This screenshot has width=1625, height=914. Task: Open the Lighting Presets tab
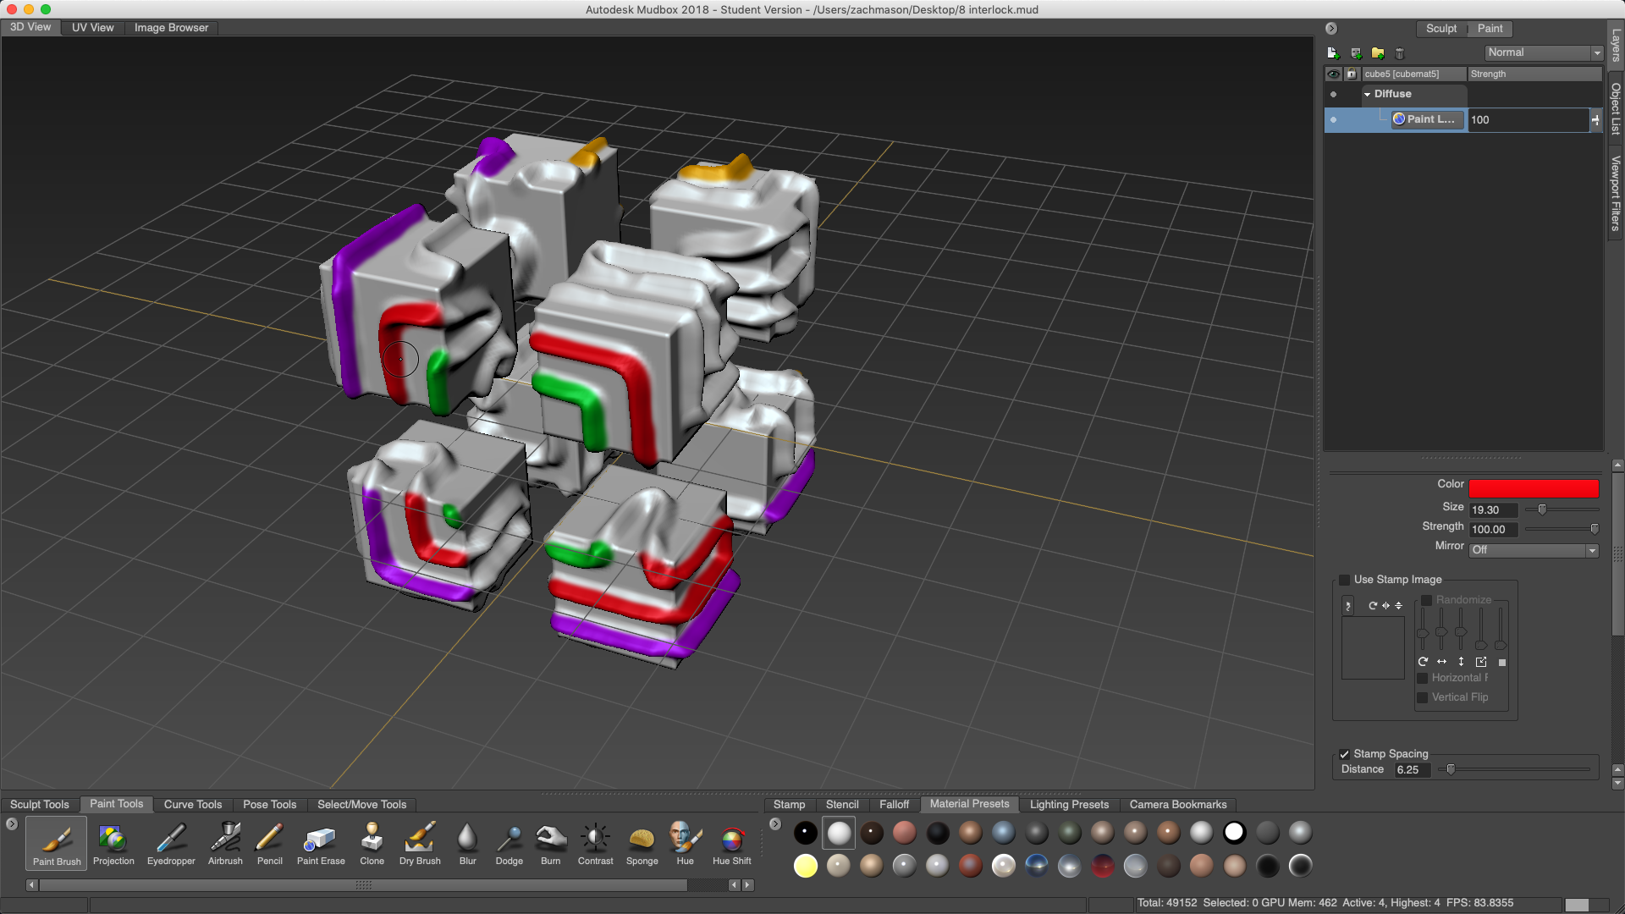click(1069, 804)
